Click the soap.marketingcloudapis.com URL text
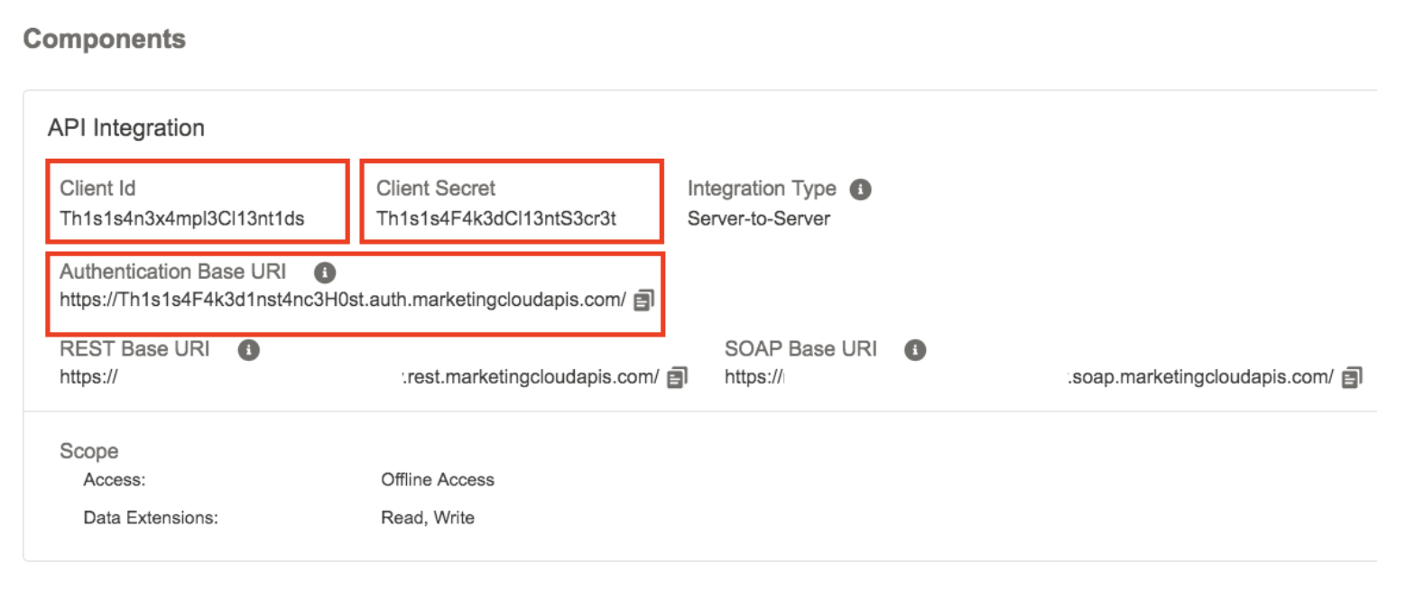1406x610 pixels. (1202, 378)
